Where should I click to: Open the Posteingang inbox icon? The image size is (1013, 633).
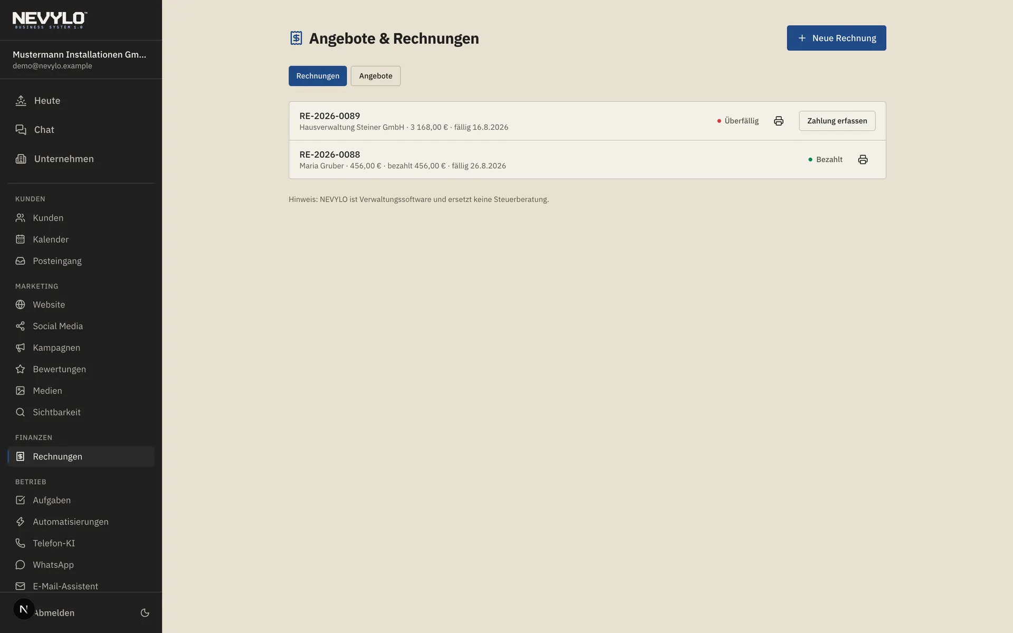pyautogui.click(x=20, y=261)
